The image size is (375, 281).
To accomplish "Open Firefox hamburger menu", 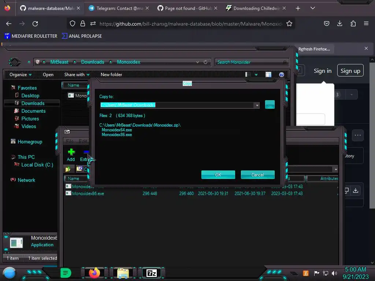I will [366, 23].
